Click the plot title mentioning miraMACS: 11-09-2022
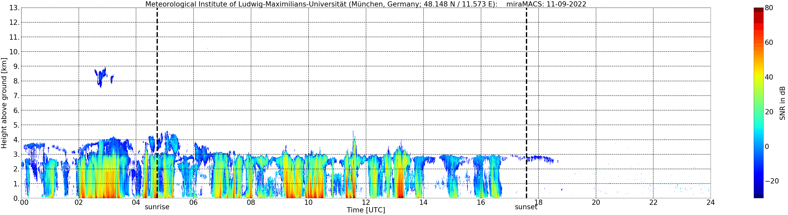The image size is (788, 215). click(366, 4)
